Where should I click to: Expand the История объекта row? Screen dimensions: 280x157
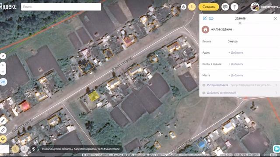[240, 85]
